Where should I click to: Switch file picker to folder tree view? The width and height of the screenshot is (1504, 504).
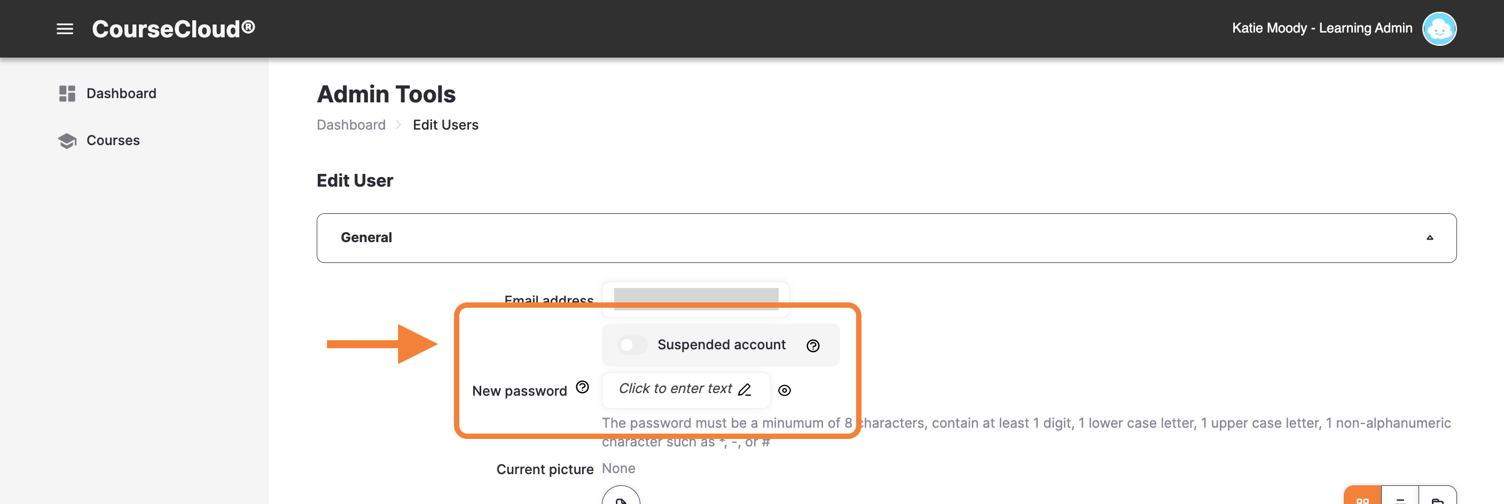(1437, 497)
